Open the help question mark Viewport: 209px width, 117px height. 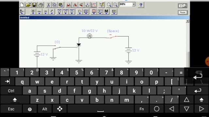point(141,5)
